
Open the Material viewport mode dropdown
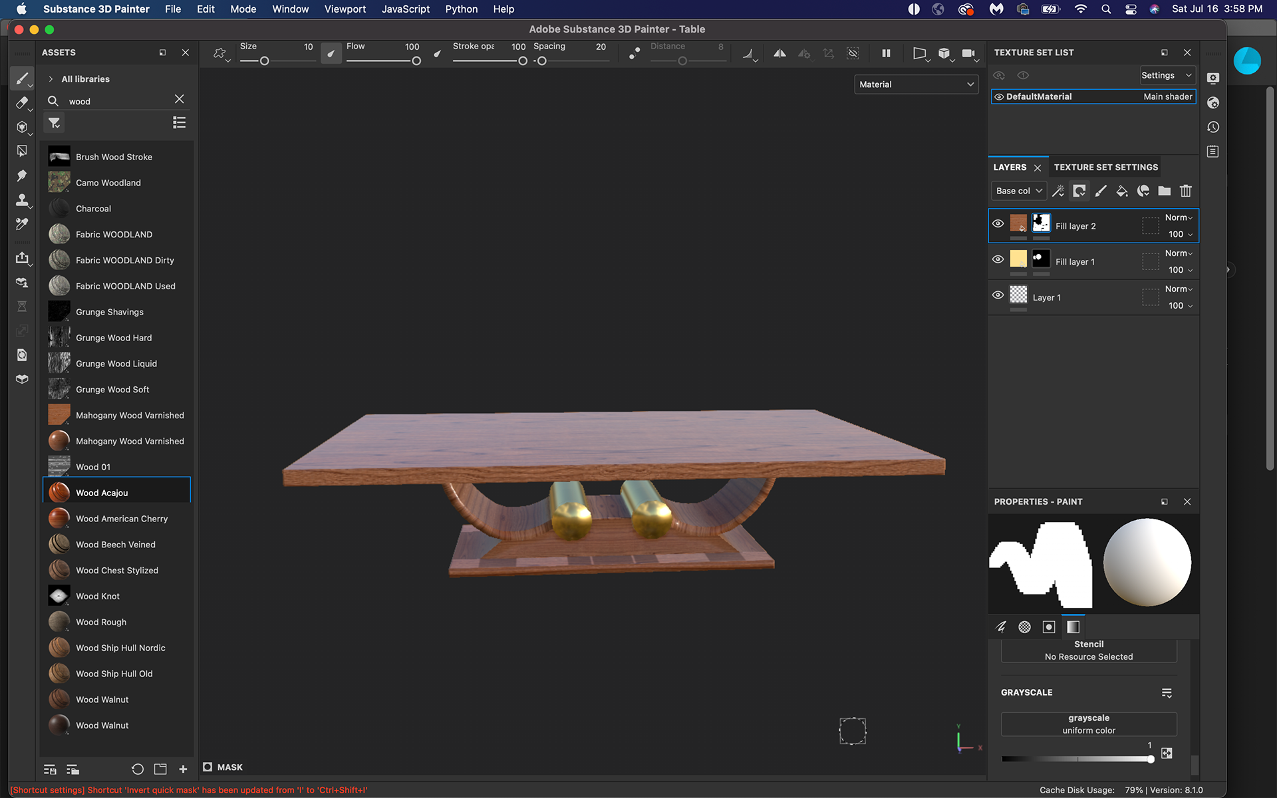tap(916, 84)
